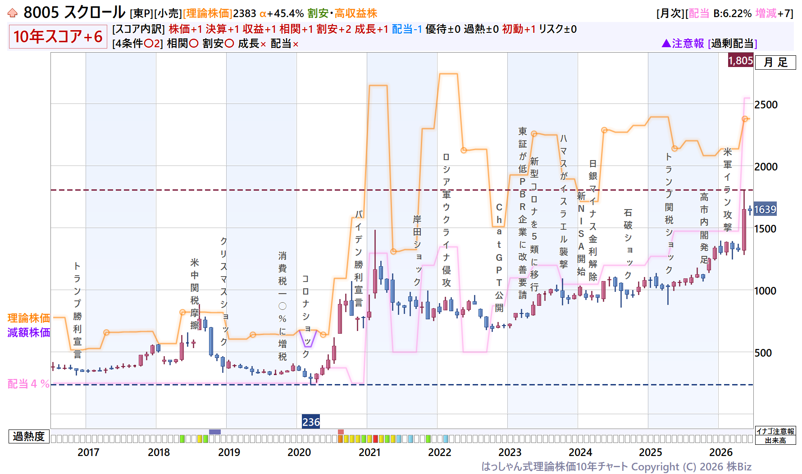Screen dimensions: 802x474
Task: Click the copyright 株Biz footer text
Action: pyautogui.click(x=616, y=467)
